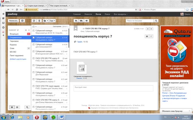Open the Пакет кадровика folder
This screenshot has width=193, height=120.
tap(16, 56)
